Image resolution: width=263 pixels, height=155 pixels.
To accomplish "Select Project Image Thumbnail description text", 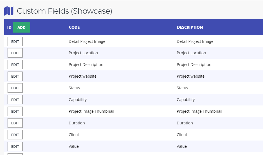I will point(199,111).
